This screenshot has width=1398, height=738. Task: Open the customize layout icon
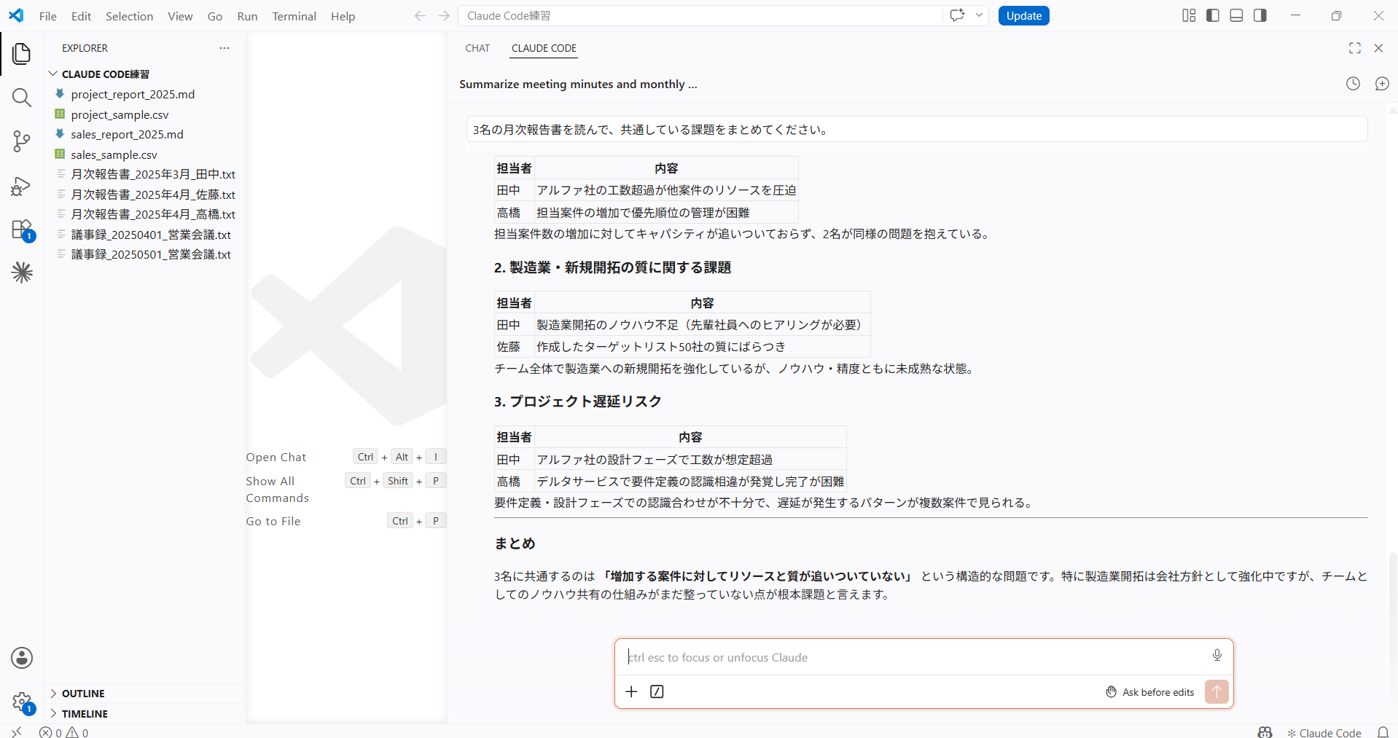coord(1189,15)
